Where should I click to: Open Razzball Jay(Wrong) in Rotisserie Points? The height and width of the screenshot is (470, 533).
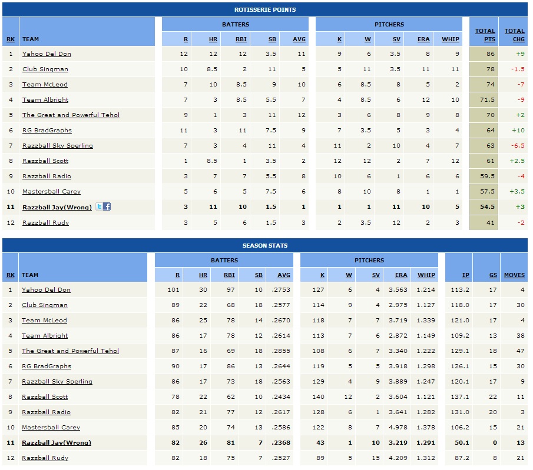pos(57,207)
